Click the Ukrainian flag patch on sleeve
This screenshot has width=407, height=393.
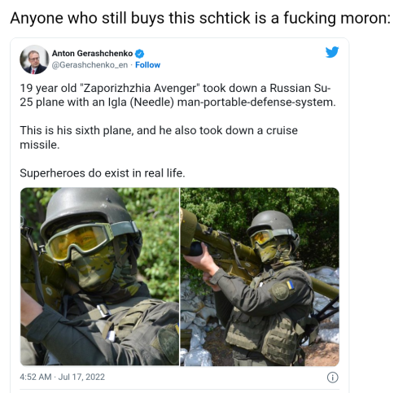tap(290, 285)
